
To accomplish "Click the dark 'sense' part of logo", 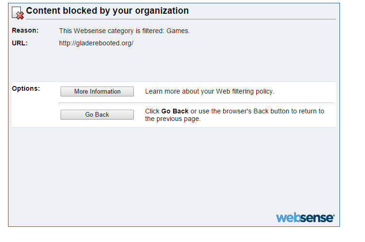I will [317, 218].
